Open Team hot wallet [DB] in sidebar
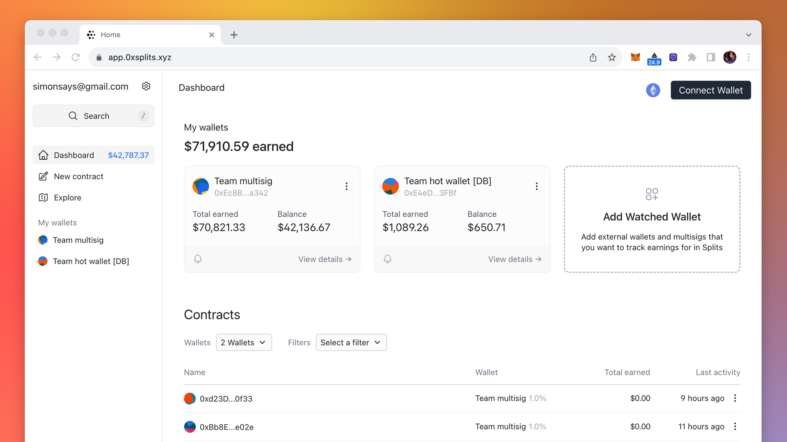 coord(91,261)
